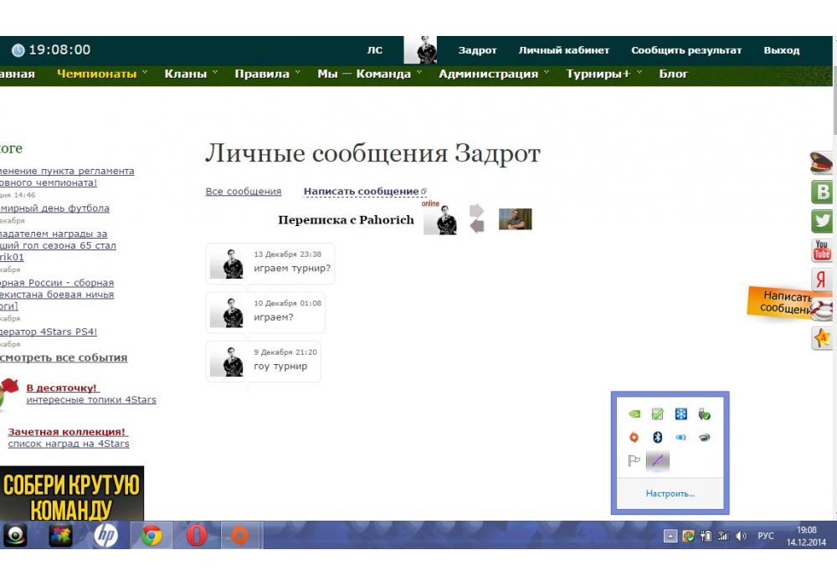
Task: Toggle the hidden tray icons arrow
Action: pos(670,536)
